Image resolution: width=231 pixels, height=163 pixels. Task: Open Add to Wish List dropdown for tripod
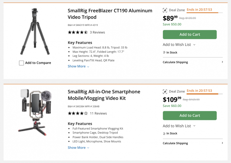[x=179, y=45]
